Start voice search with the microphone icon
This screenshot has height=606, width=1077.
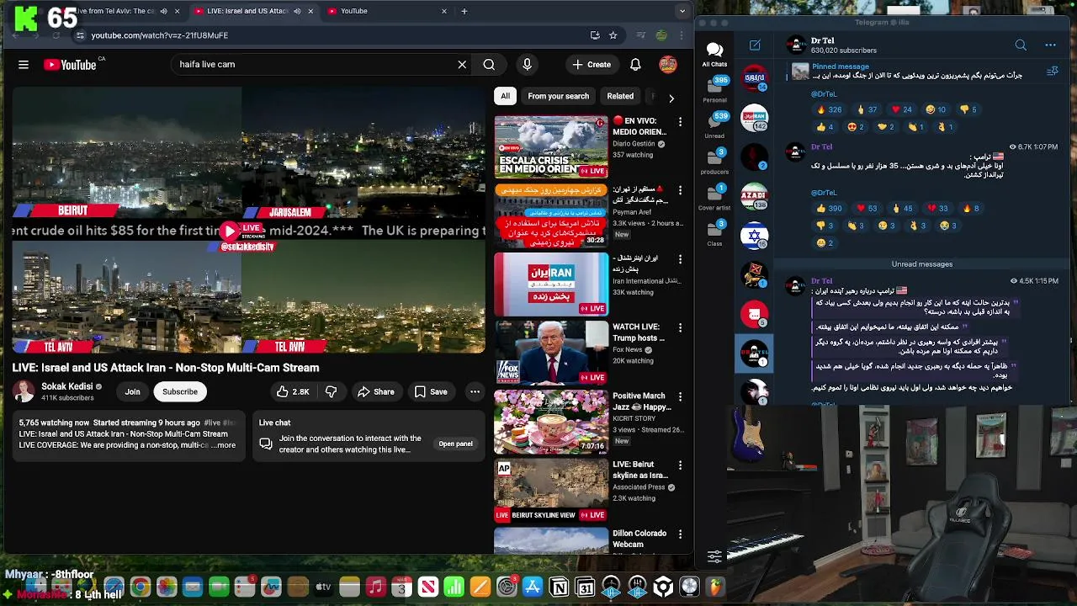coord(528,65)
